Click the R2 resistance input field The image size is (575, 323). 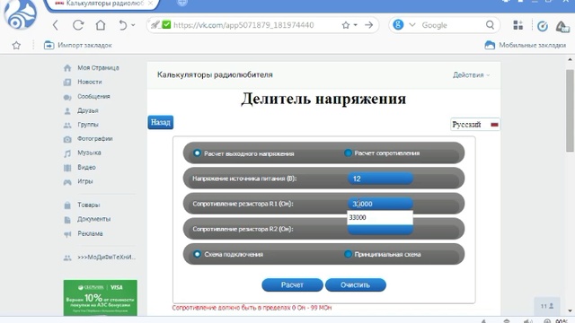380,230
